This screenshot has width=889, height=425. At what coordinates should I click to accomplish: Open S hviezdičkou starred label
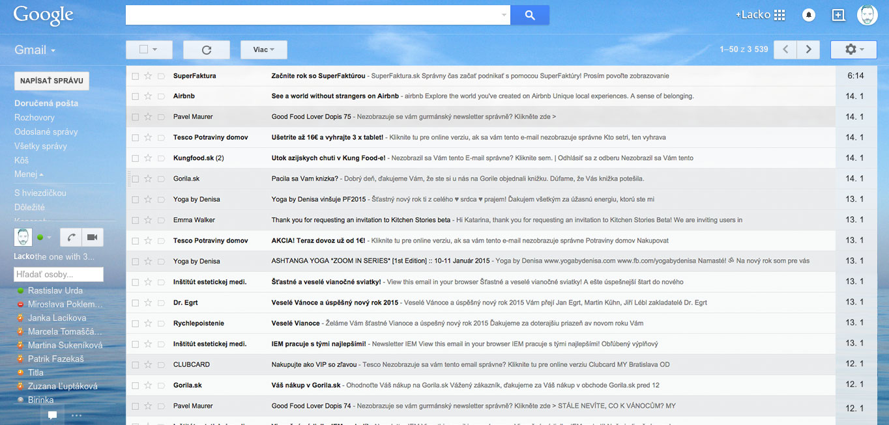(40, 193)
